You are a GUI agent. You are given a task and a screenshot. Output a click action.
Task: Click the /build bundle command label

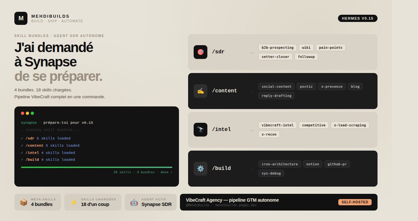(x=221, y=168)
